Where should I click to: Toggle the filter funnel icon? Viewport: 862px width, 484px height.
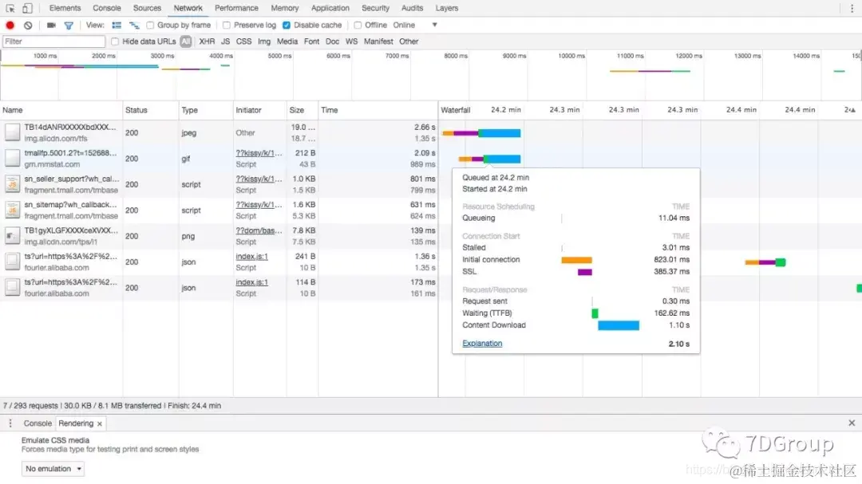tap(69, 26)
